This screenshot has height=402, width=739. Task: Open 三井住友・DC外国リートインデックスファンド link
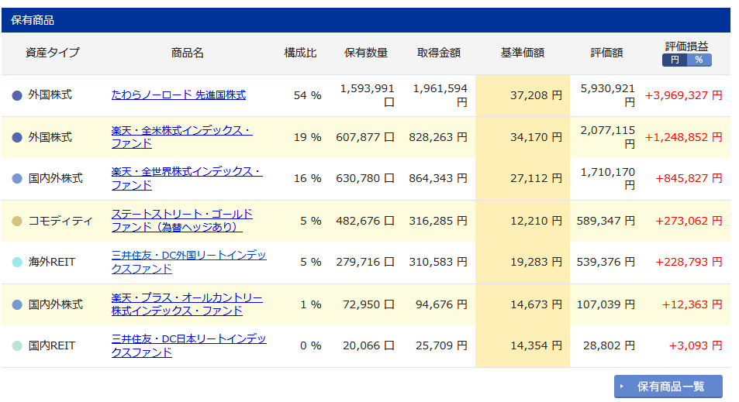pos(188,263)
